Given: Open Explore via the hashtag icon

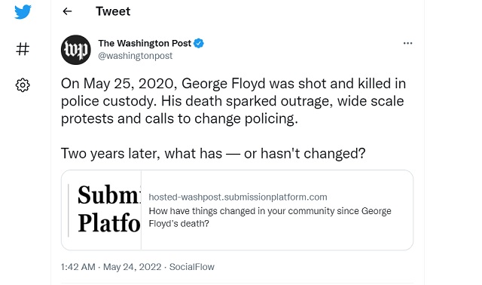Looking at the screenshot, I should (23, 49).
